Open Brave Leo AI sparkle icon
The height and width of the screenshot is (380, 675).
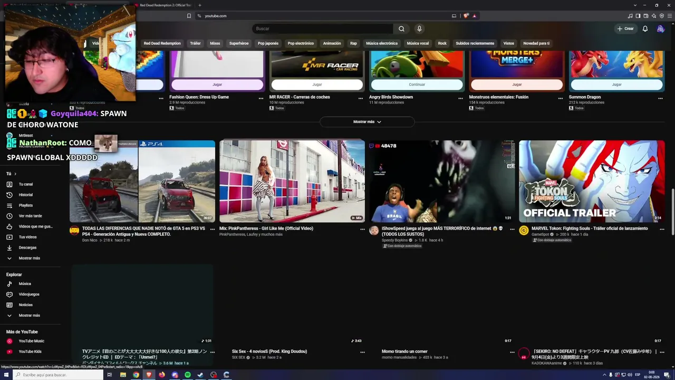coord(654,16)
